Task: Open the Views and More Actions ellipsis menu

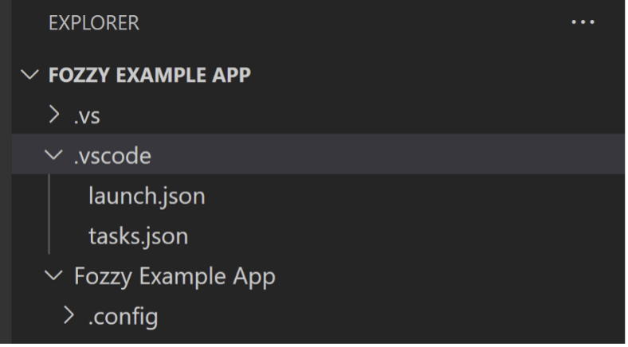Action: click(583, 22)
